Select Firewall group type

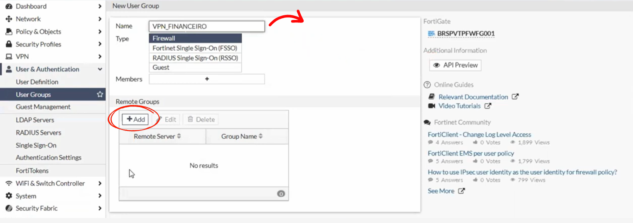click(x=195, y=38)
